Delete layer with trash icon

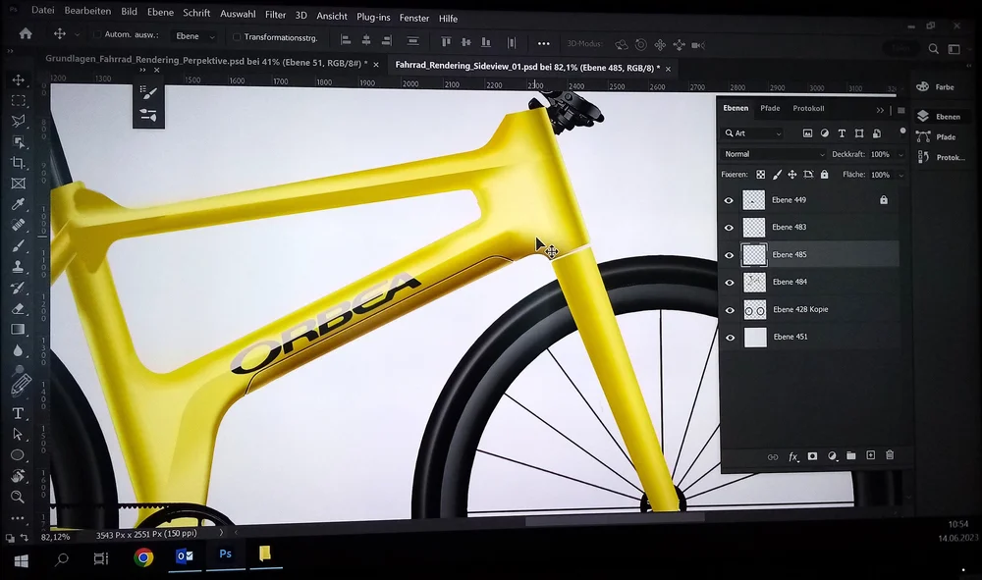pyautogui.click(x=890, y=454)
